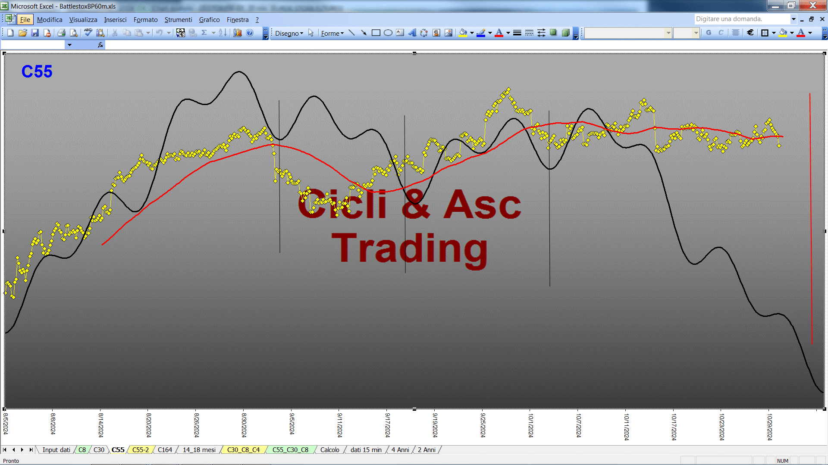Screen dimensions: 828x465
Task: Switch to the C30_C8_C4 sheet tab
Action: (x=243, y=450)
